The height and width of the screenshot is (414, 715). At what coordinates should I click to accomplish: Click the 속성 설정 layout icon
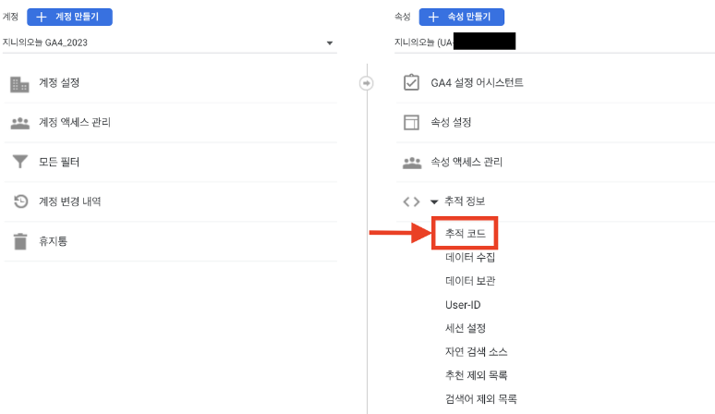pyautogui.click(x=411, y=122)
